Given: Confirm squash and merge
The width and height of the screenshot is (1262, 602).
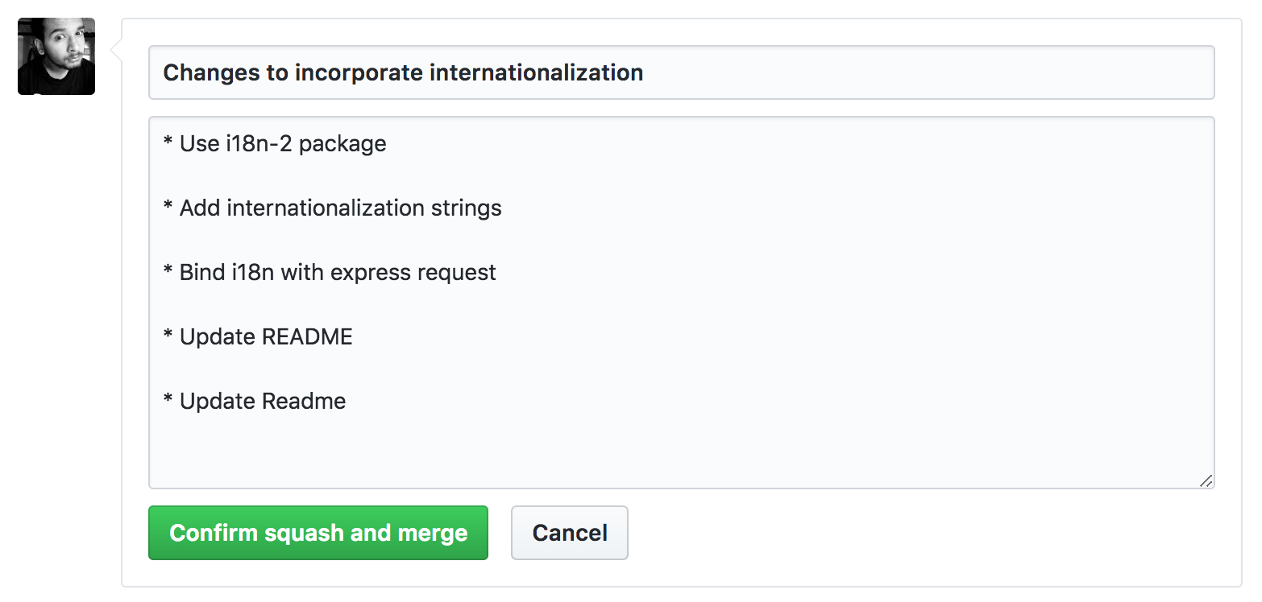Looking at the screenshot, I should coord(318,533).
